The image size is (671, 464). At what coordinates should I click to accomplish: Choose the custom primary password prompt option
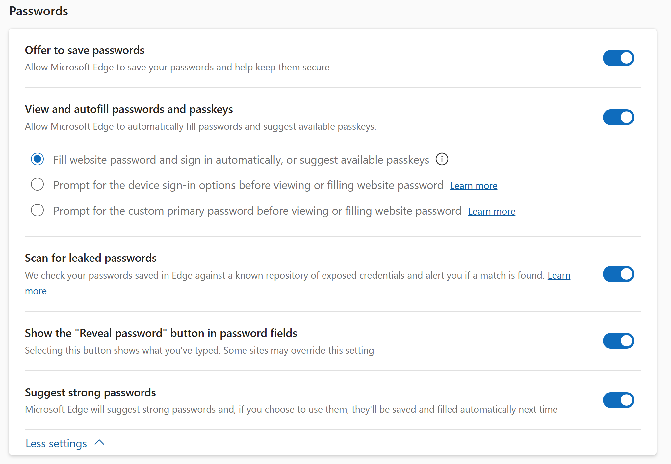[x=37, y=210]
